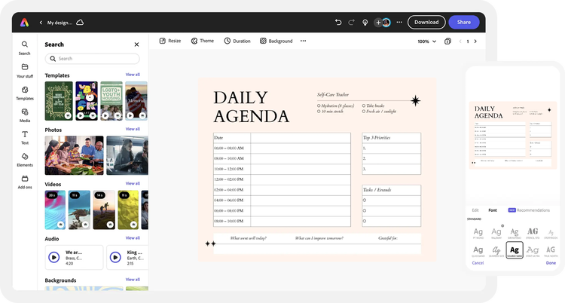Viewport: 565px width, 303px height.
Task: Go to next page arrow
Action: click(x=475, y=41)
